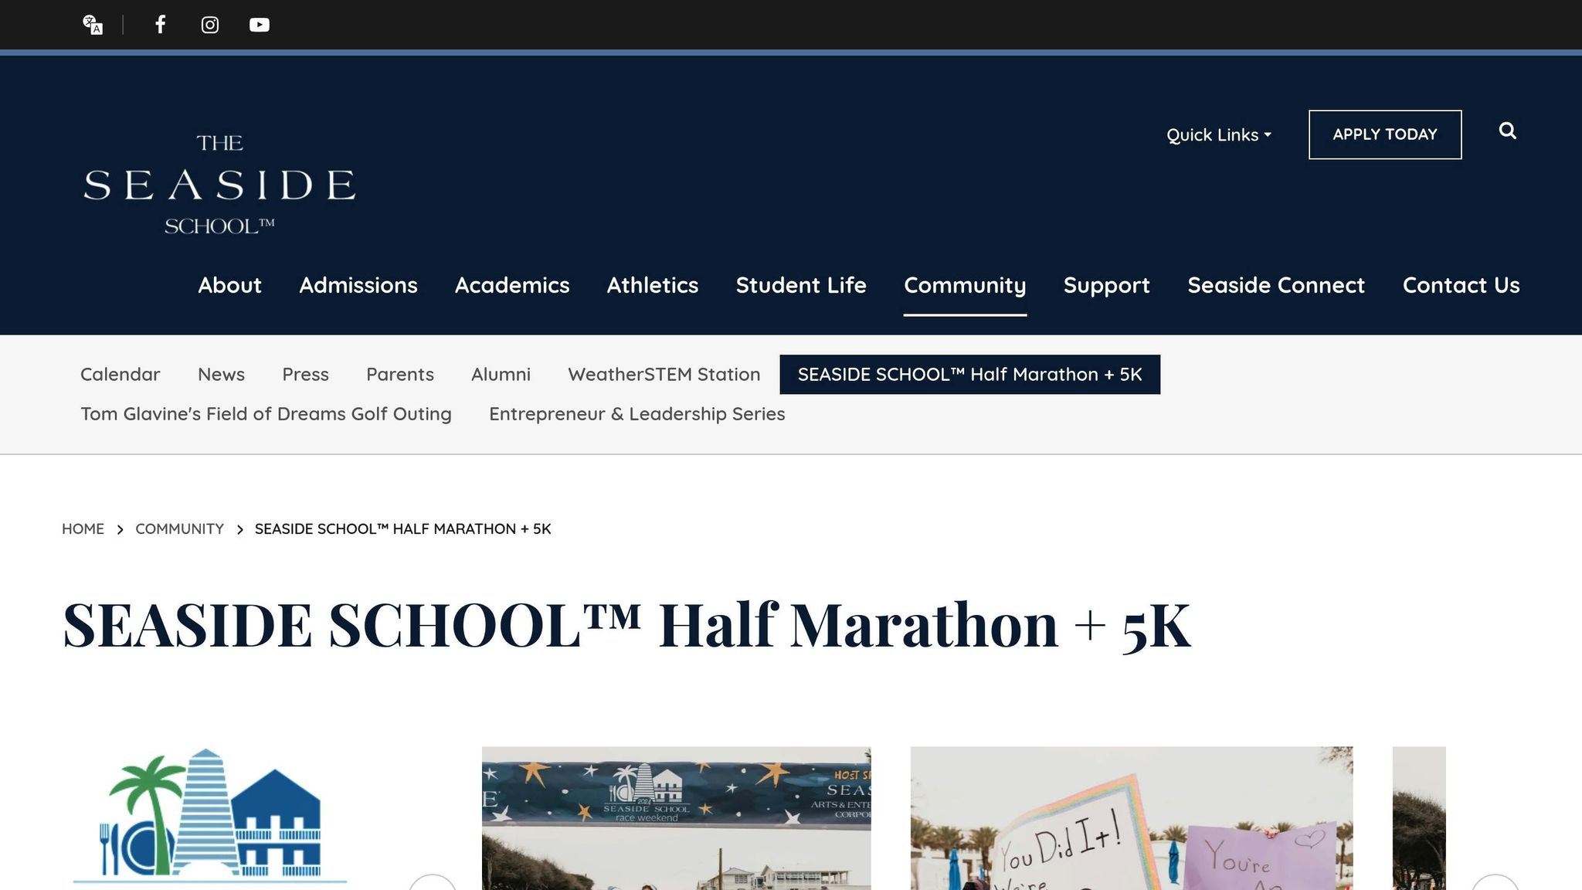Open the Calendar page

[120, 374]
